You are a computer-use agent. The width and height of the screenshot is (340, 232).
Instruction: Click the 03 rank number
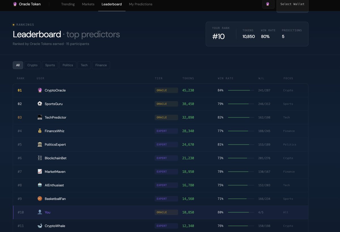(x=20, y=117)
